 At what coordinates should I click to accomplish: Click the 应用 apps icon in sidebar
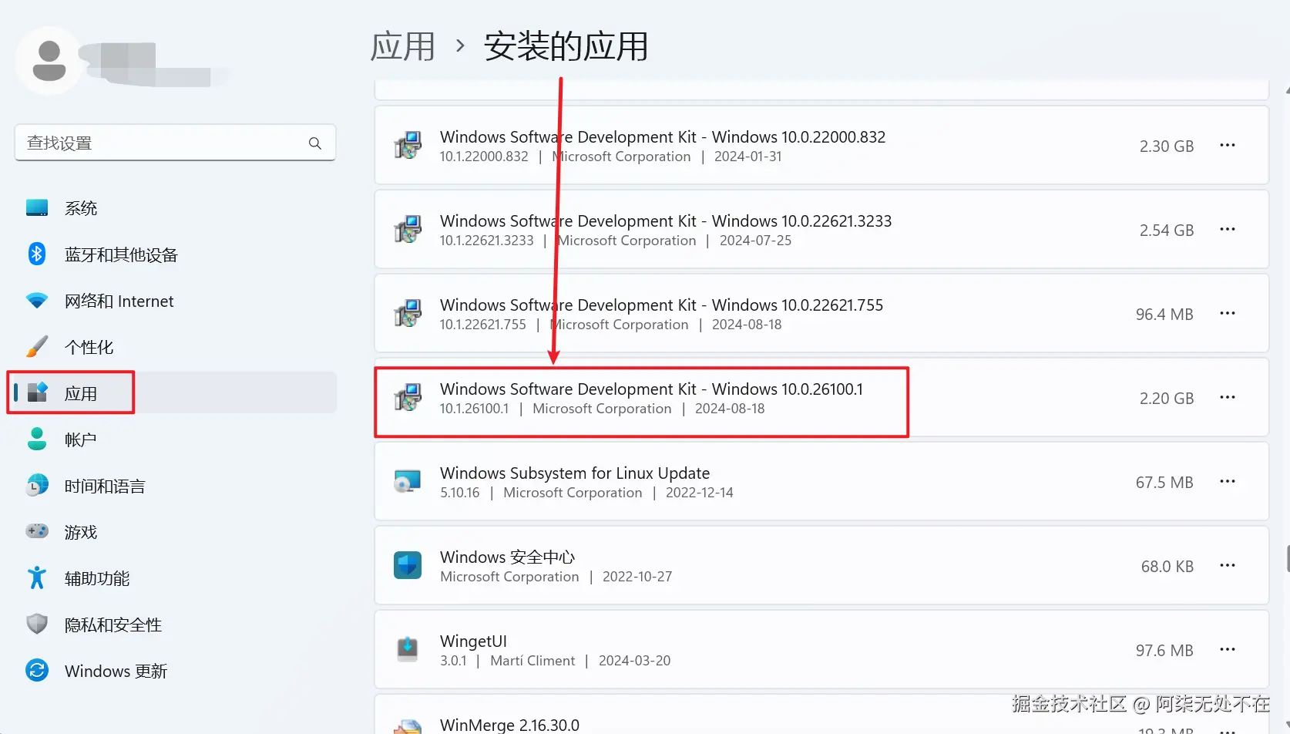[37, 392]
